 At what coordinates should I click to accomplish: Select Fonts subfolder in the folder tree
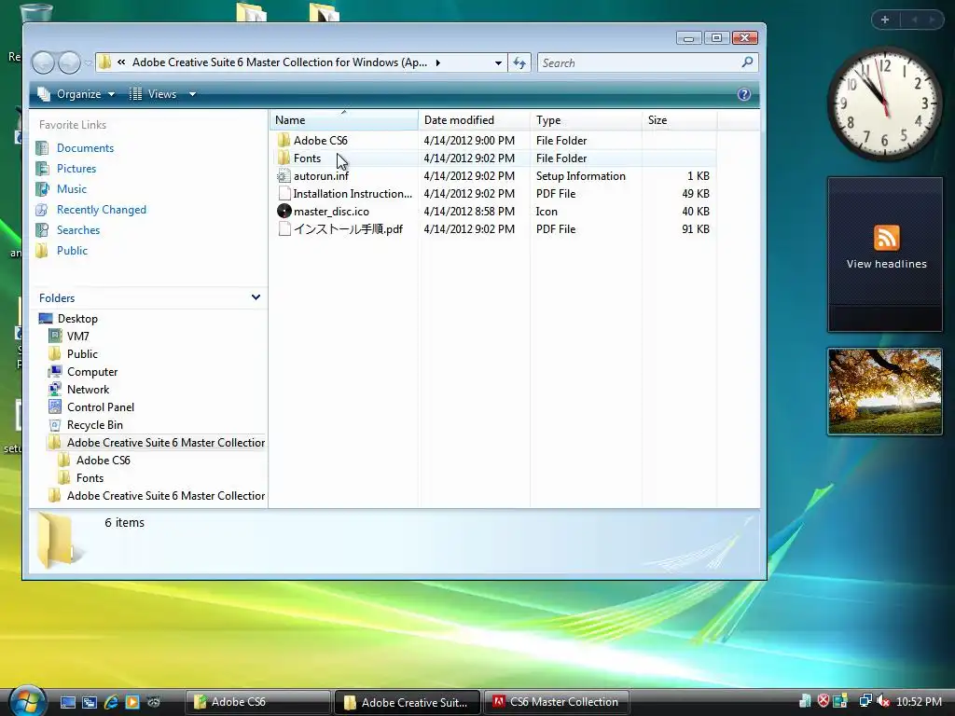[x=90, y=478]
